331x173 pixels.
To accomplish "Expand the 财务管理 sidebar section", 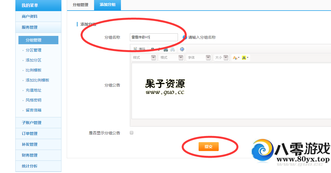I will [30, 155].
